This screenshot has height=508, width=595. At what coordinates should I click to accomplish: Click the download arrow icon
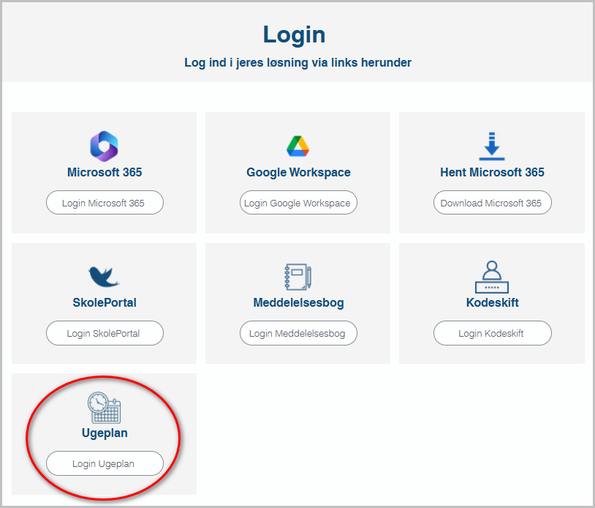[492, 146]
